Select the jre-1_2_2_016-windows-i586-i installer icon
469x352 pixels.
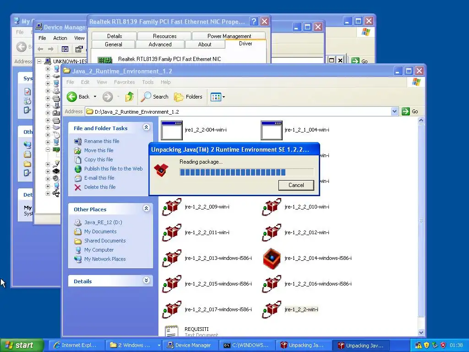[272, 284]
